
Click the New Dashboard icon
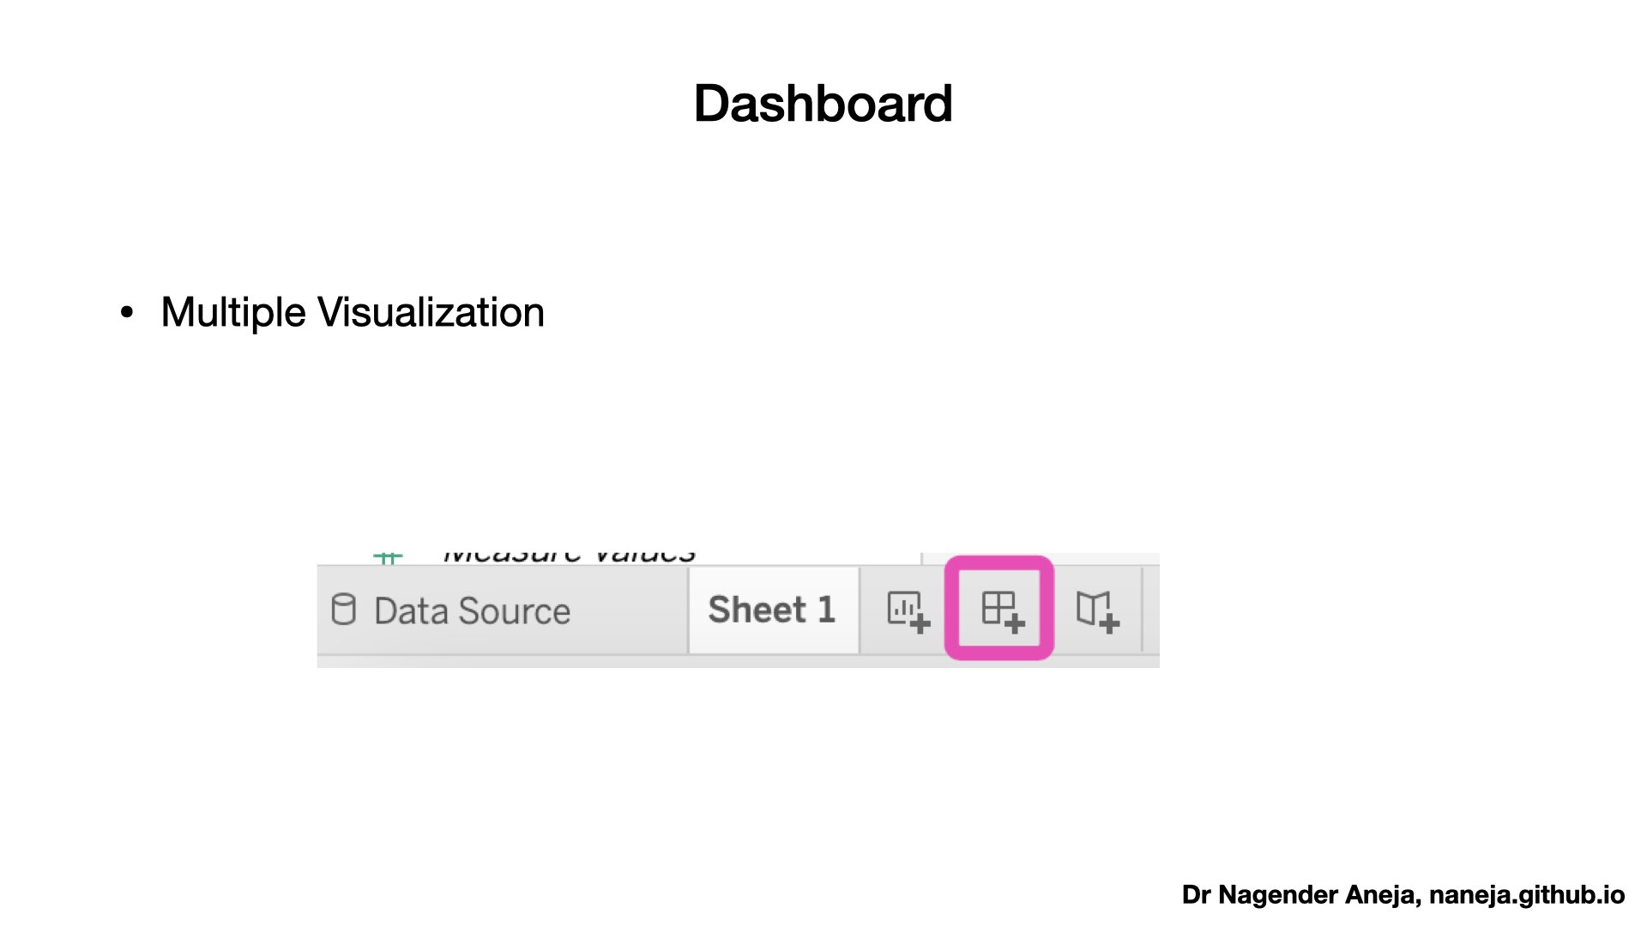[1000, 610]
